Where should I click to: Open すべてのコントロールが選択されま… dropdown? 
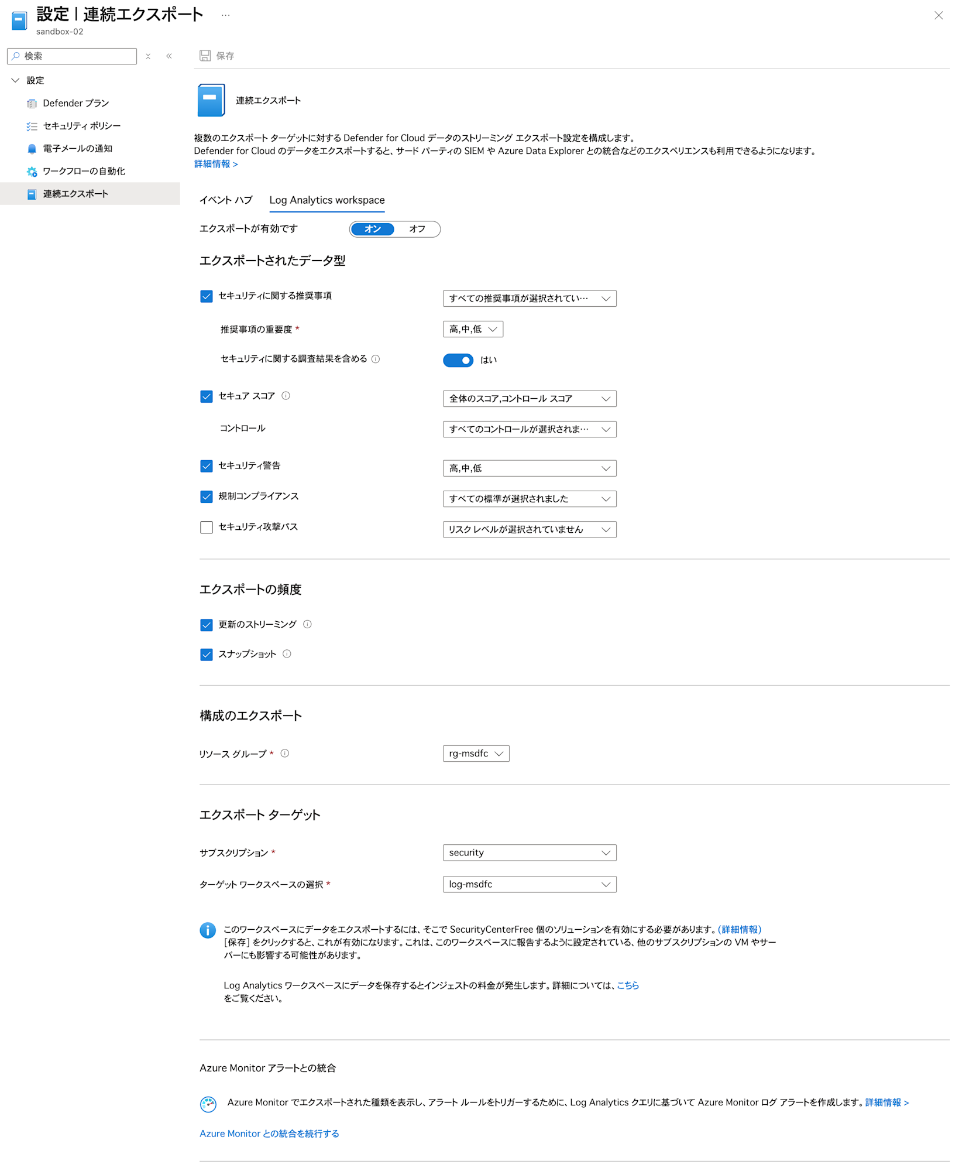click(530, 429)
